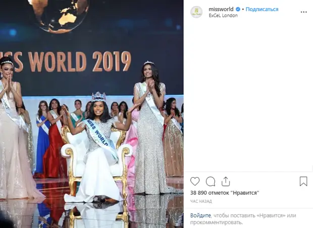View the 38 890 likes count

tap(225, 193)
